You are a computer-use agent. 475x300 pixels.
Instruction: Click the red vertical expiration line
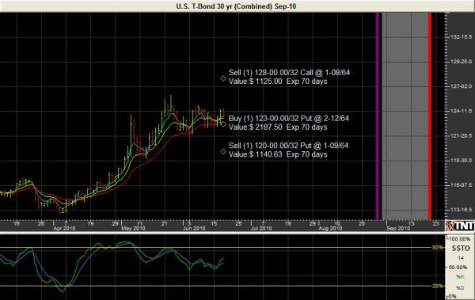[430, 116]
